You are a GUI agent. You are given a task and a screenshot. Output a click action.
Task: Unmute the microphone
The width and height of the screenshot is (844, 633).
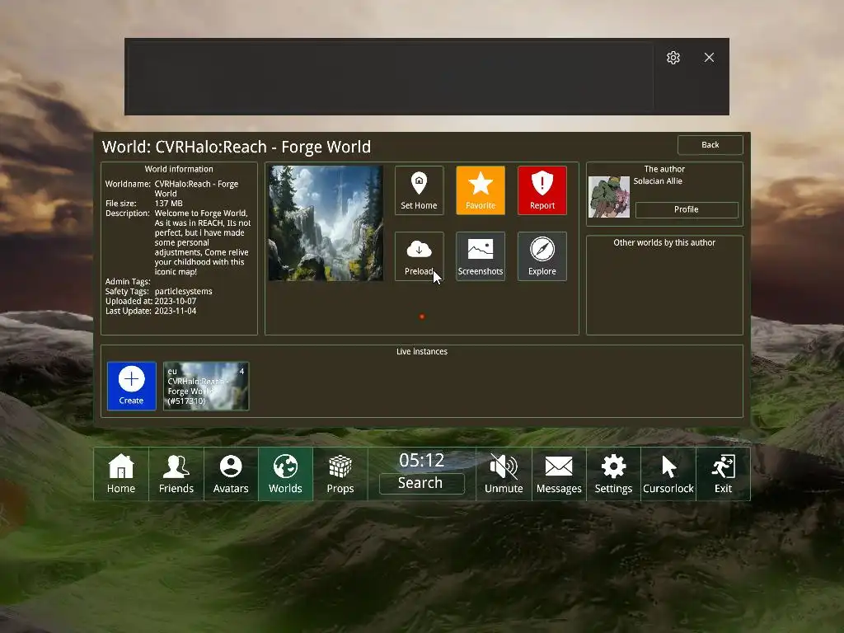[x=504, y=474]
